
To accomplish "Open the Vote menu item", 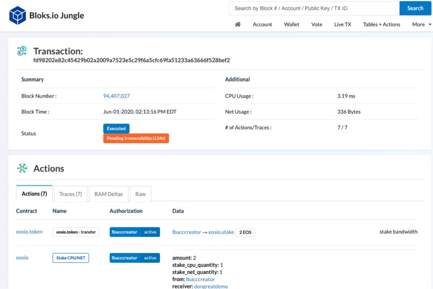I will (x=317, y=24).
